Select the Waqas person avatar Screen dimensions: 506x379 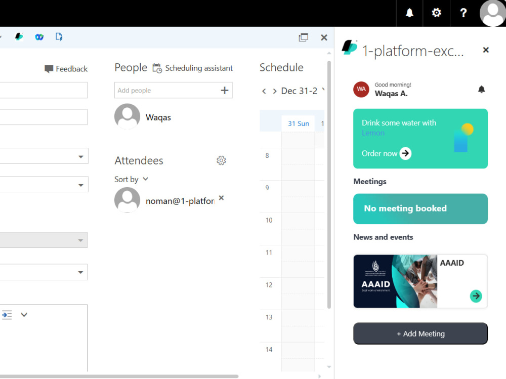point(127,116)
